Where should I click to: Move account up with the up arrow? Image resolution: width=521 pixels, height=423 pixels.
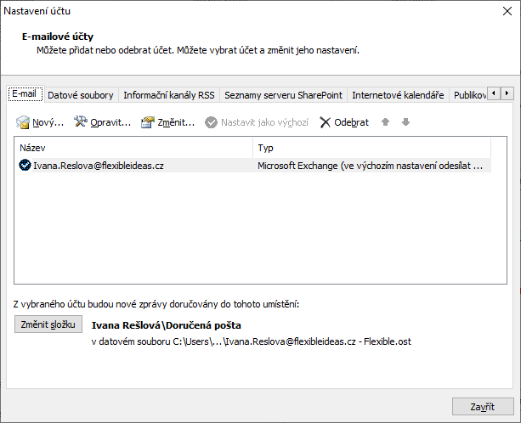385,122
